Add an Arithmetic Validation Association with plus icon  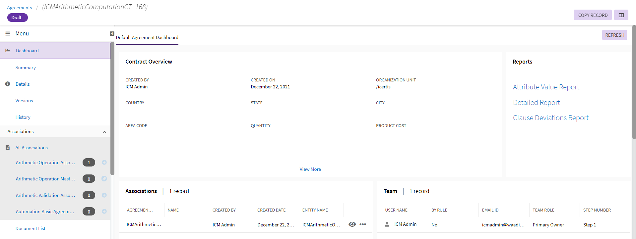[x=104, y=195]
